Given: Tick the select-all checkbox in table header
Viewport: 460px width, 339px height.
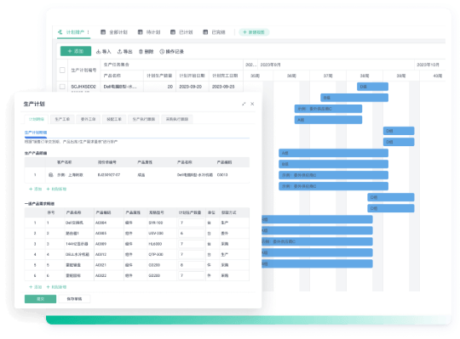Looking at the screenshot, I should click(x=62, y=70).
